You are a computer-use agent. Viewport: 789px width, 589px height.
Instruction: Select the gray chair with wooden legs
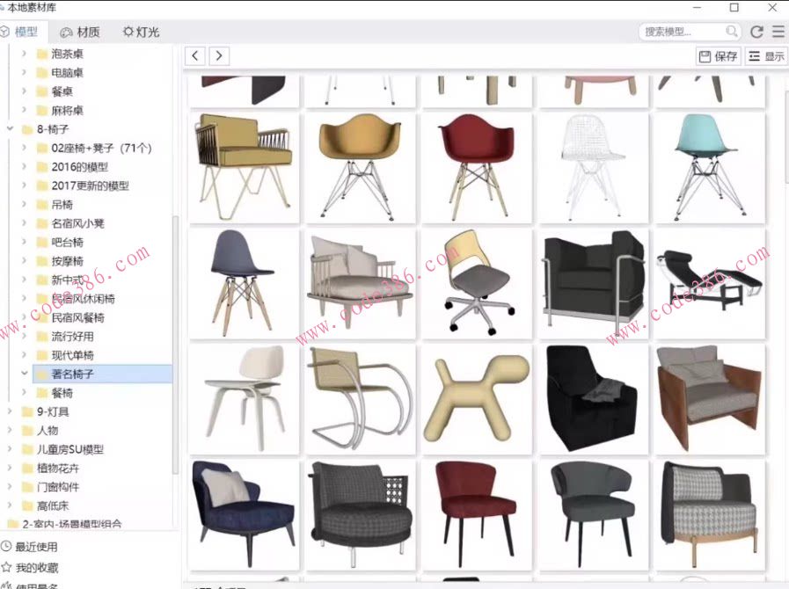coord(244,284)
